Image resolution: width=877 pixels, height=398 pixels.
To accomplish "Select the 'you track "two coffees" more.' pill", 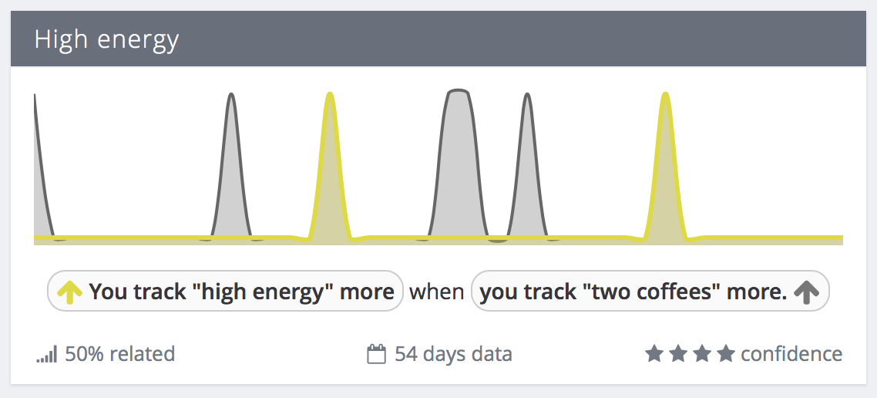I will 650,291.
